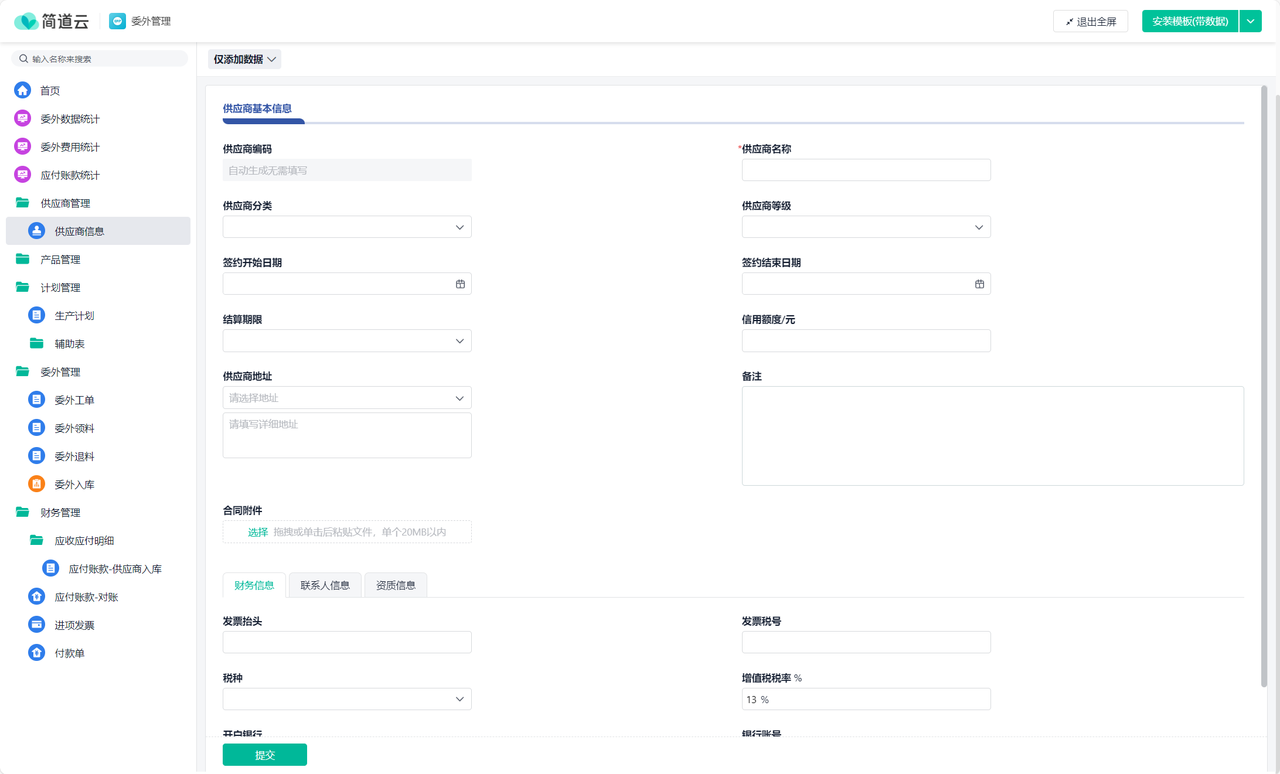Image resolution: width=1280 pixels, height=774 pixels.
Task: Click the 付款单 sidebar icon
Action: click(x=36, y=653)
